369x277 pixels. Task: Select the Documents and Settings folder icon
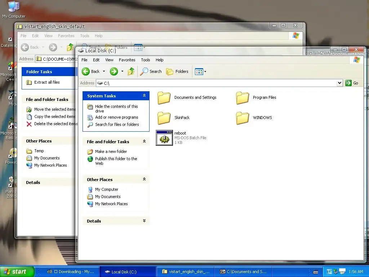[x=164, y=98]
